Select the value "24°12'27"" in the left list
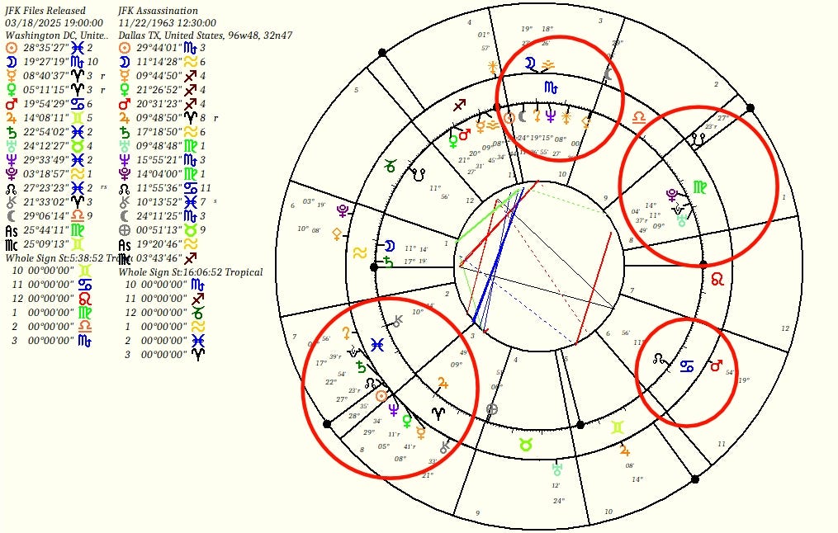The height and width of the screenshot is (533, 838). pyautogui.click(x=46, y=146)
